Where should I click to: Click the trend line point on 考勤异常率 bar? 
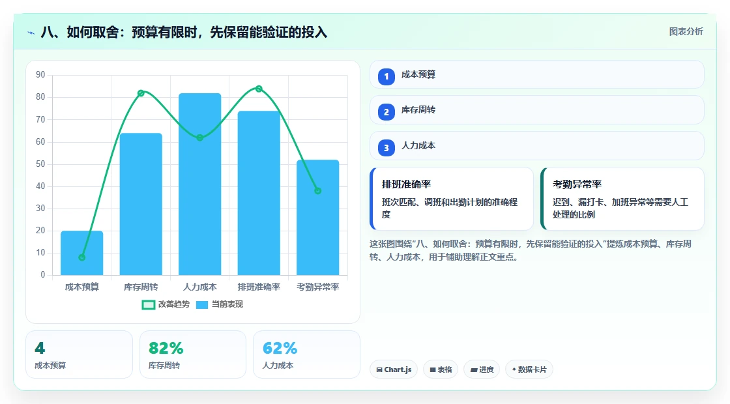coord(318,191)
